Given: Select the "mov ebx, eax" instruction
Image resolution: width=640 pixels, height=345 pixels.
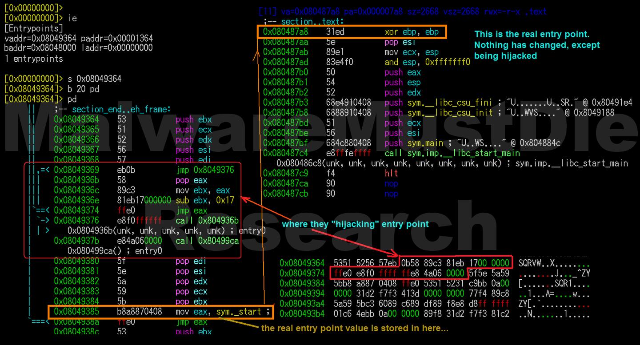Looking at the screenshot, I should tap(203, 190).
